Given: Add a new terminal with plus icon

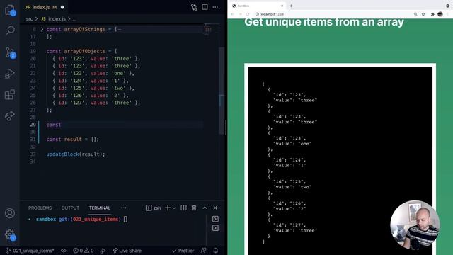Looking at the screenshot, I should pyautogui.click(x=168, y=208).
